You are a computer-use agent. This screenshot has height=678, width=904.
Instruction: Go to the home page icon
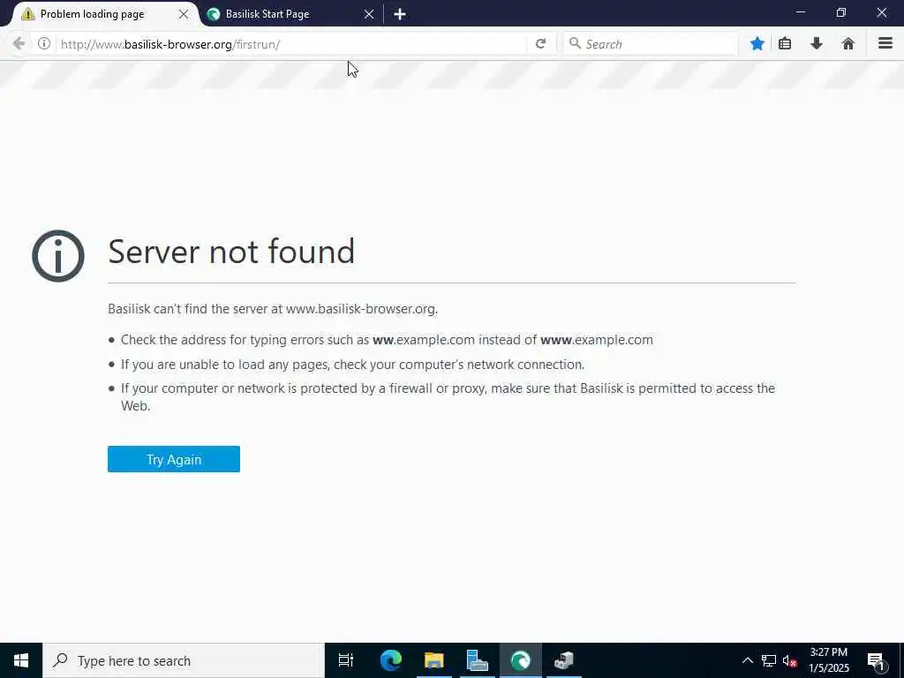[x=847, y=44]
